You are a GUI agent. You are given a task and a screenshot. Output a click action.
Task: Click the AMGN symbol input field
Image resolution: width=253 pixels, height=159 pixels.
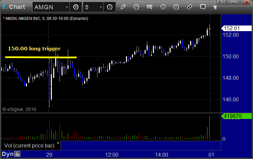pos(51,7)
